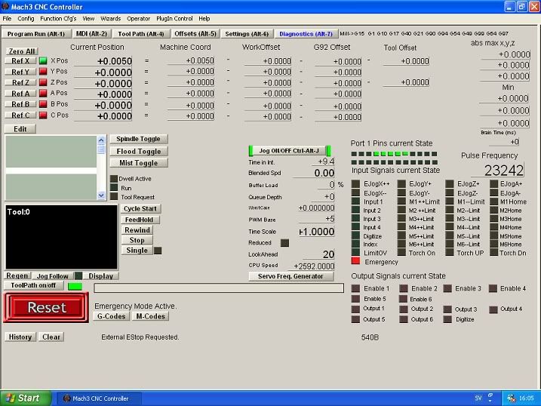Open the PlugIn Control menu
The height and width of the screenshot is (406, 541).
[x=174, y=19]
